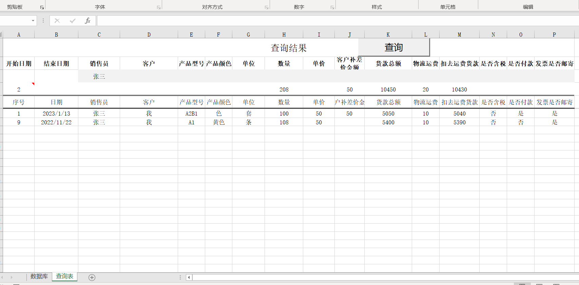579x285 pixels.
Task: Select the 序号 results header
Action: pos(19,102)
